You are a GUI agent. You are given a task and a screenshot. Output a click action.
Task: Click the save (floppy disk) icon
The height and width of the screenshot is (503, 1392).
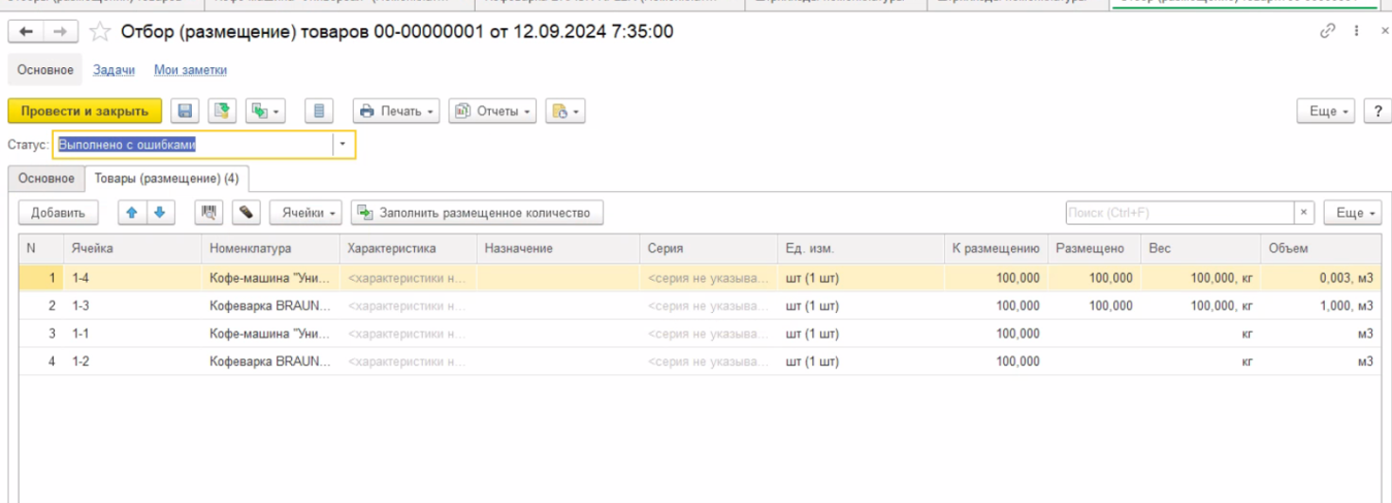[x=185, y=111]
